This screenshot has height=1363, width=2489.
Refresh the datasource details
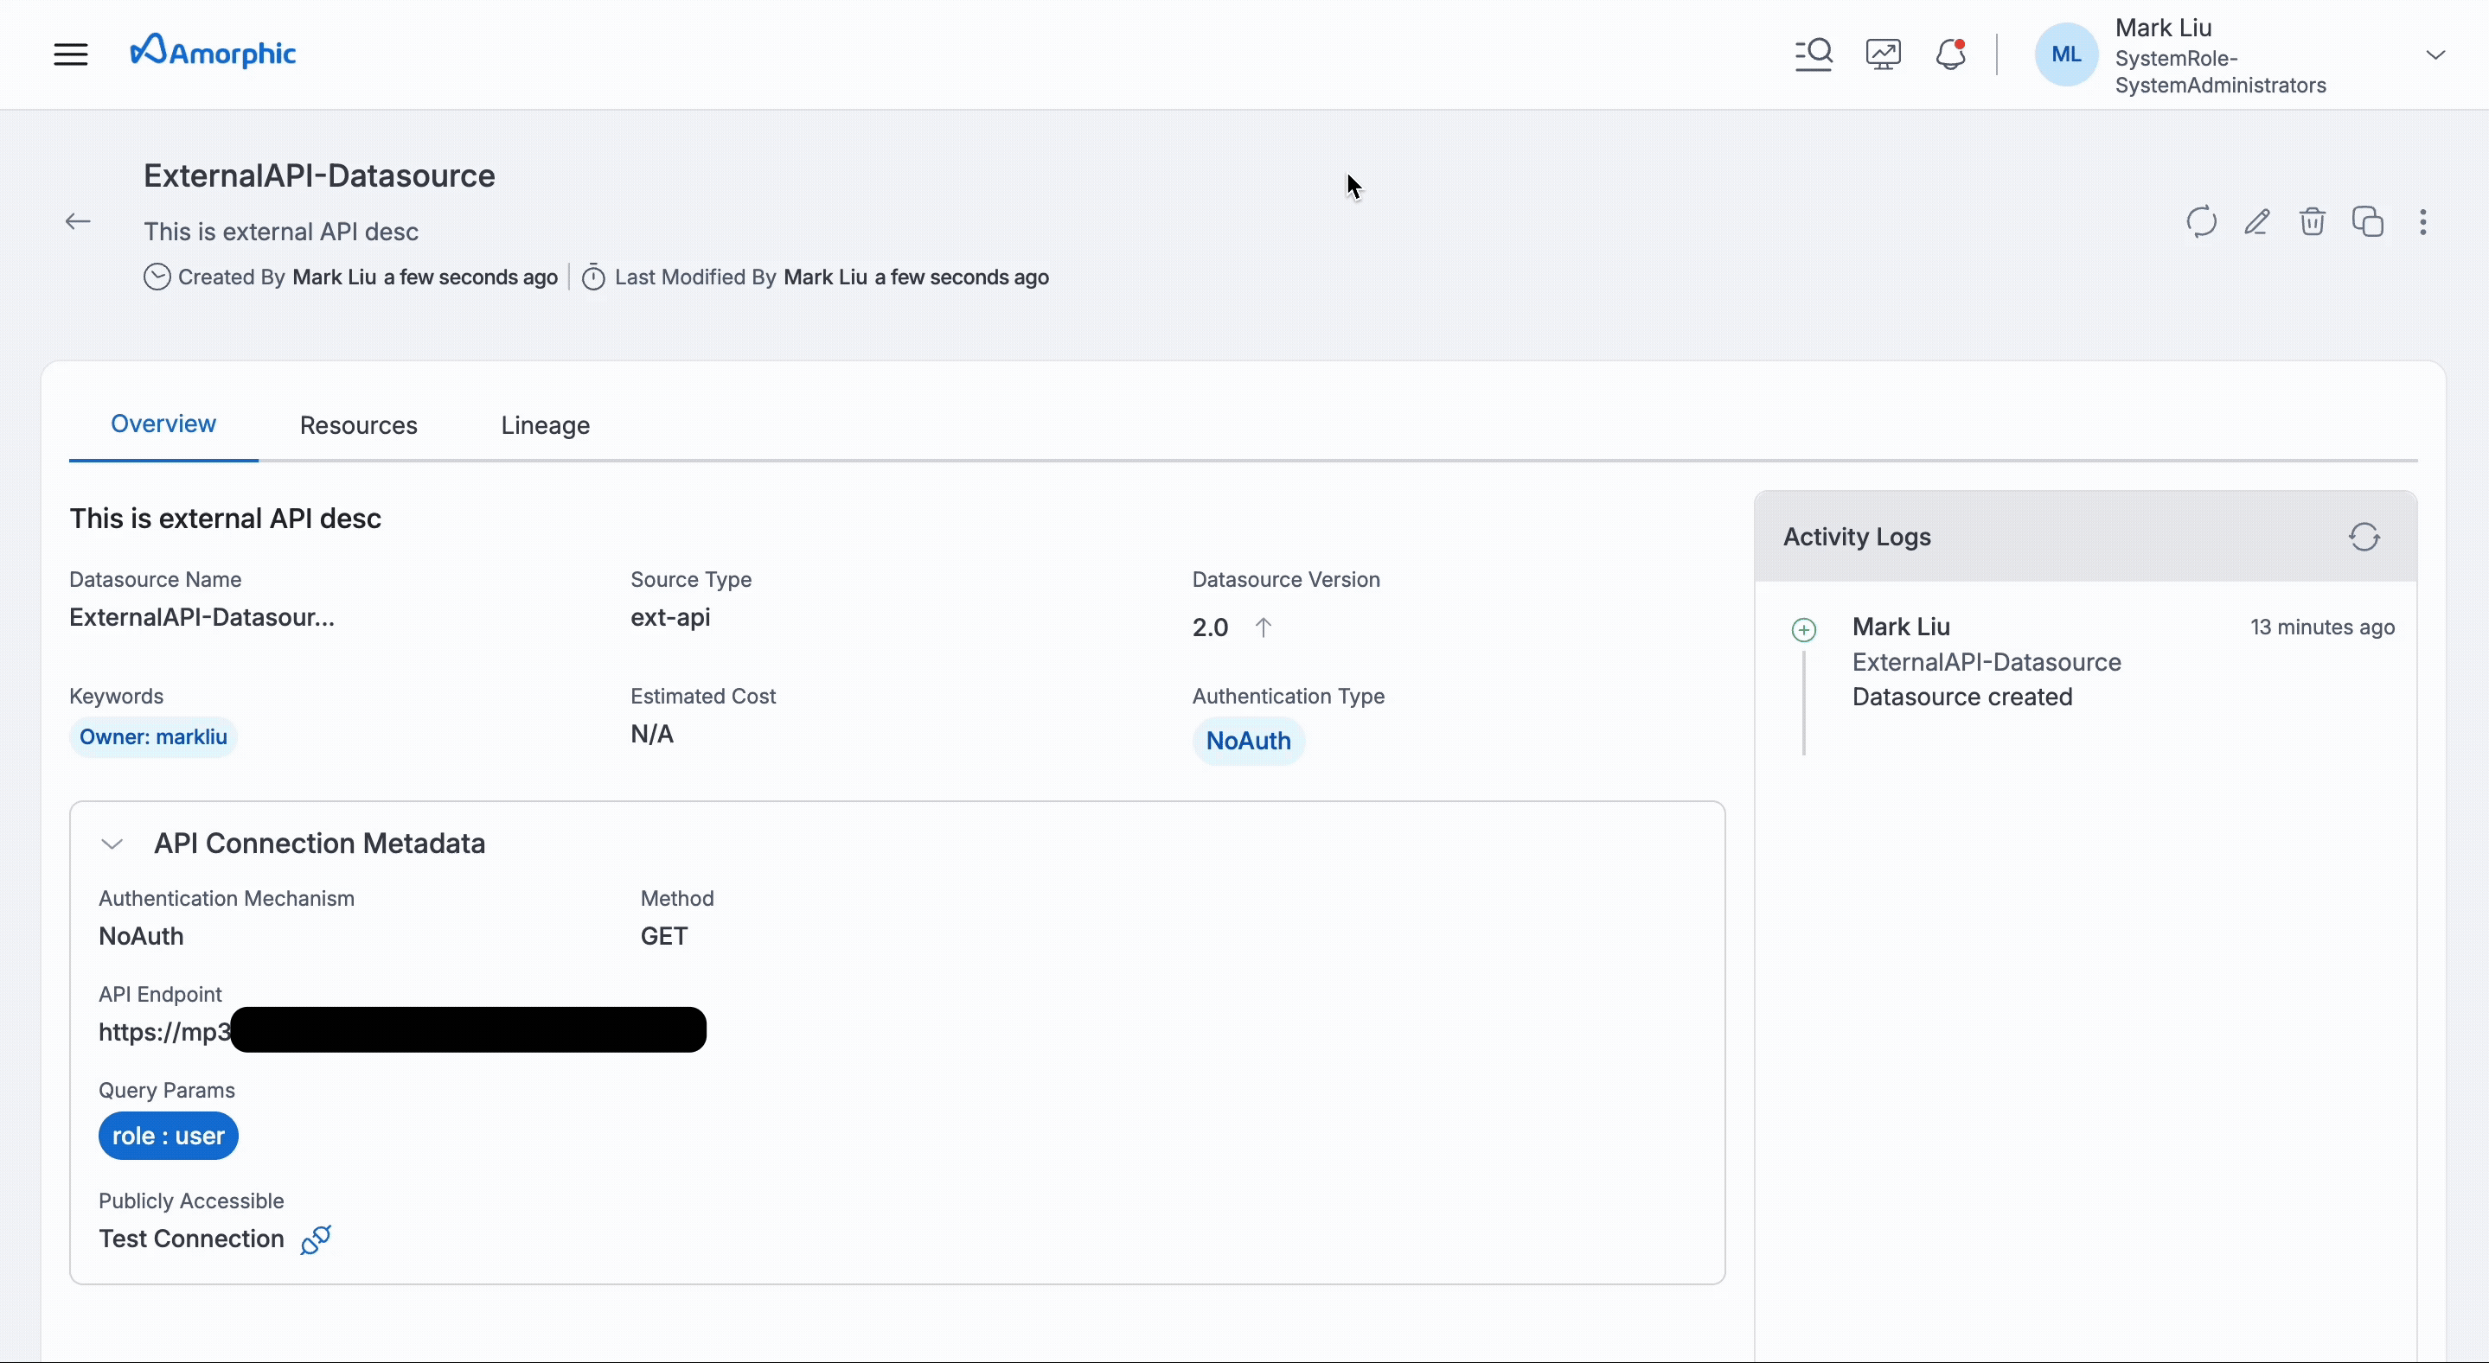tap(2200, 221)
